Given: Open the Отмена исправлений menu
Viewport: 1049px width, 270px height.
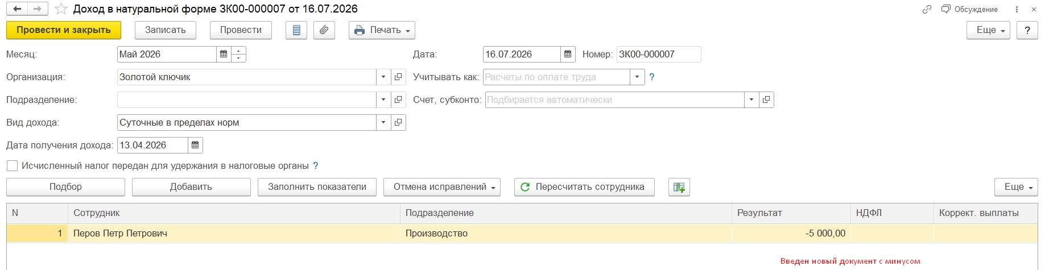Looking at the screenshot, I should 442,187.
